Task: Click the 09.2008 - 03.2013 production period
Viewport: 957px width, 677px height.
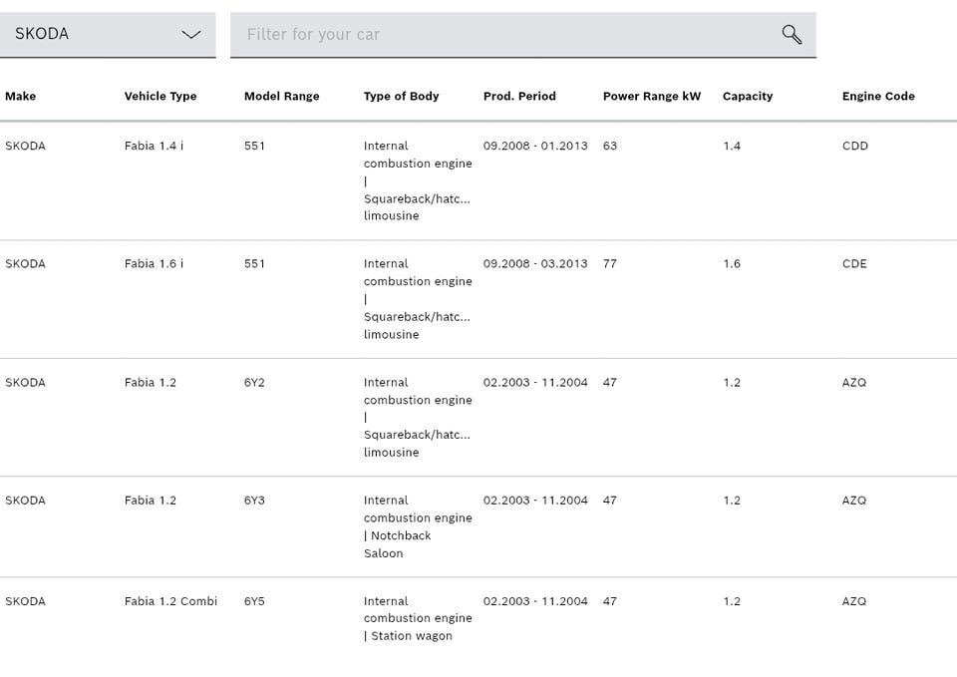Action: tap(535, 264)
